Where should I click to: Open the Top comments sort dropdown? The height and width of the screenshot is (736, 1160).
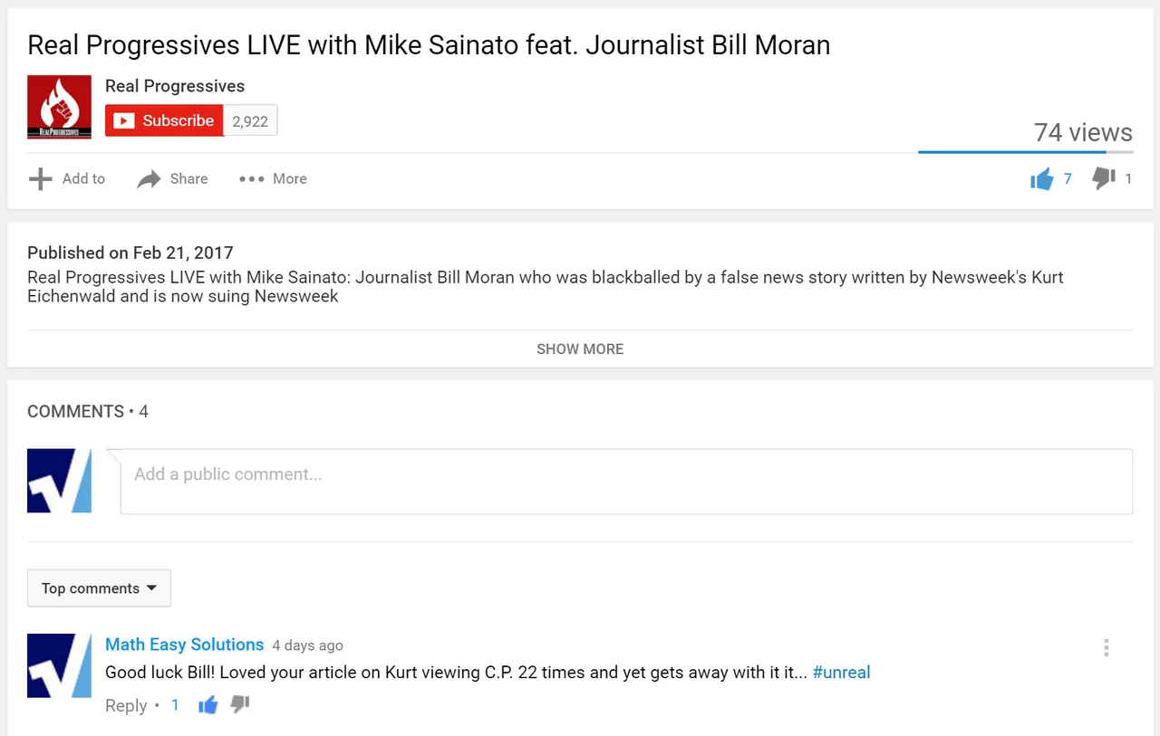point(99,588)
